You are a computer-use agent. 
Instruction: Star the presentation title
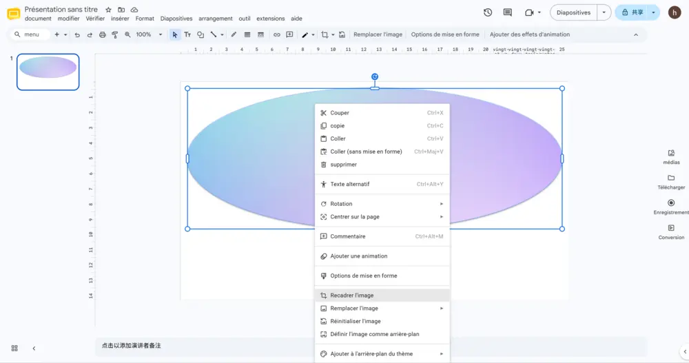(x=109, y=10)
